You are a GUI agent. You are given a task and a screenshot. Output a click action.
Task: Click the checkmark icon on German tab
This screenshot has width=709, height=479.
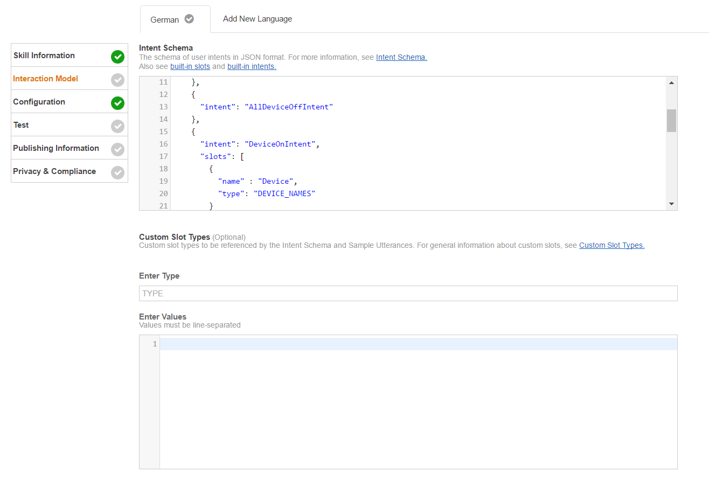click(189, 19)
